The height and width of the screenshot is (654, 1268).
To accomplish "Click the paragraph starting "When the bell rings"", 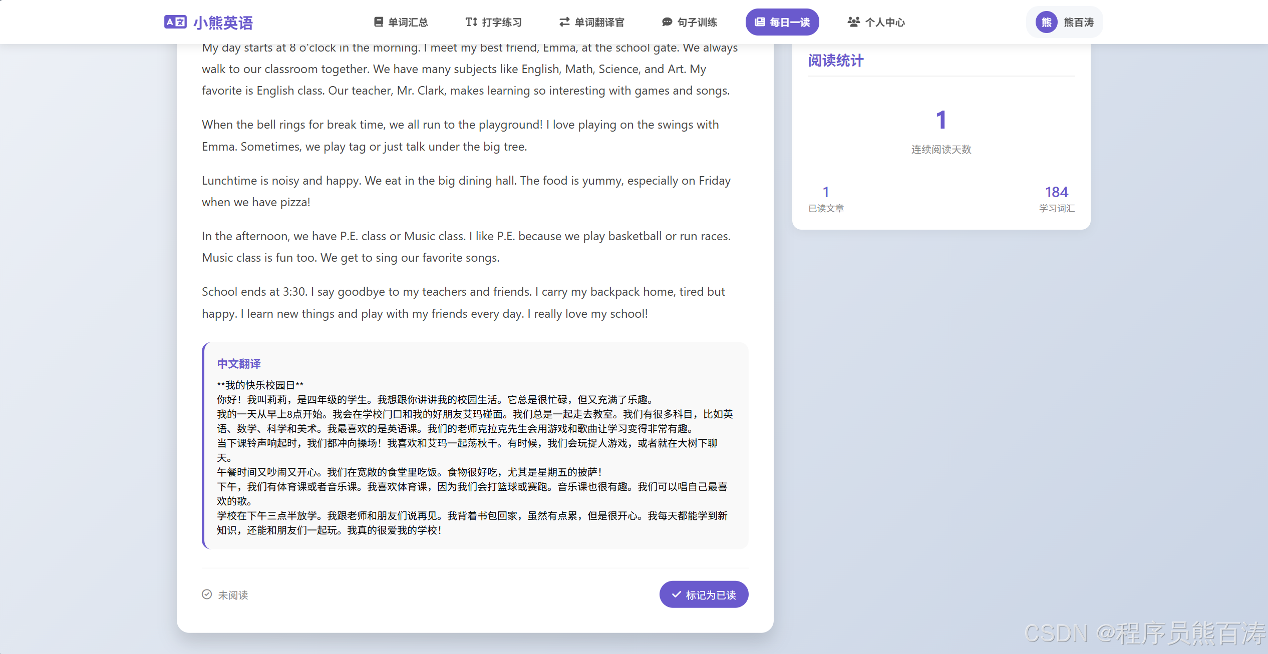I will (460, 136).
